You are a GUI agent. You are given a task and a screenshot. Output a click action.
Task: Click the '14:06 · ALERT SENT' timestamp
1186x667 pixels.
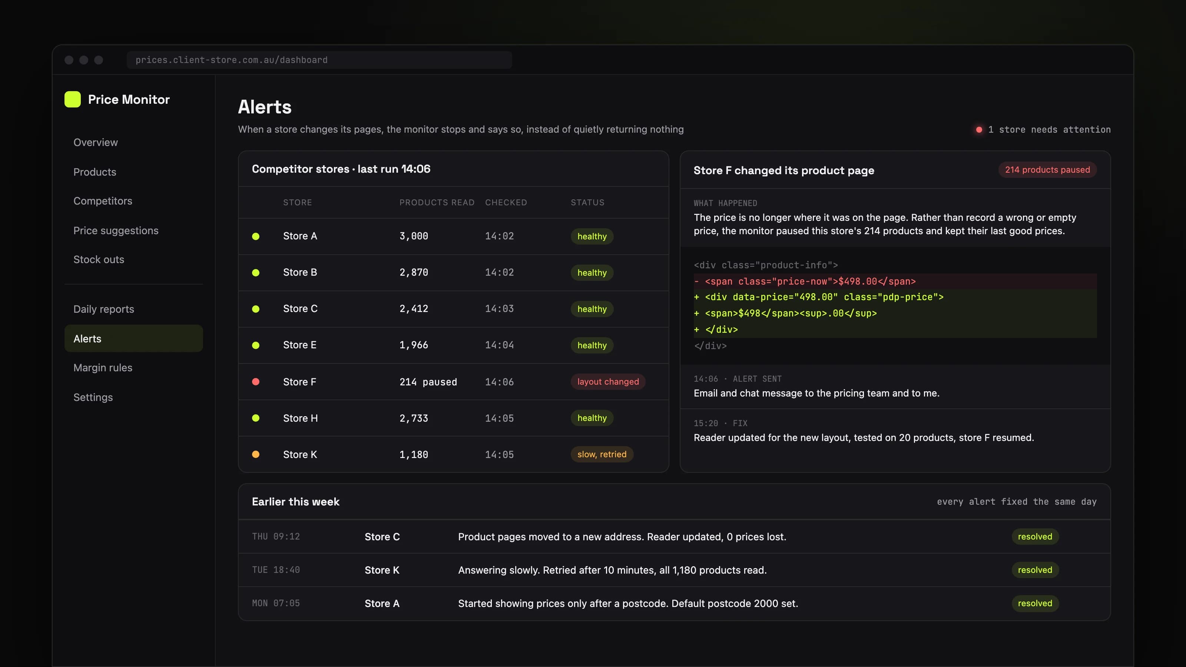[x=737, y=379]
